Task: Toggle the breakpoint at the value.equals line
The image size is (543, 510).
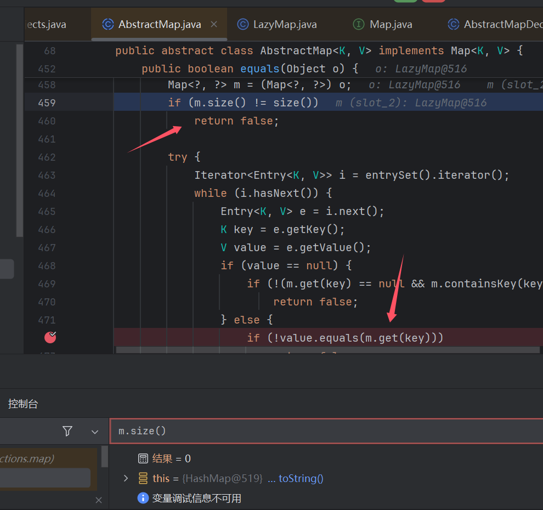Action: click(50, 337)
